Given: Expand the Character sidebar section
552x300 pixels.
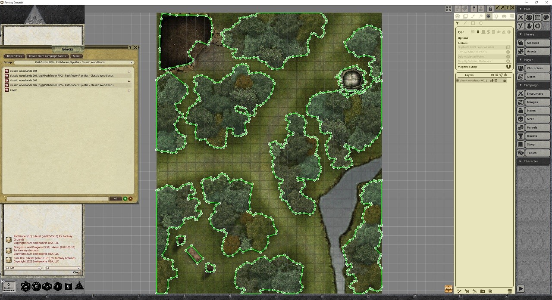Looking at the screenshot, I should click(x=534, y=161).
